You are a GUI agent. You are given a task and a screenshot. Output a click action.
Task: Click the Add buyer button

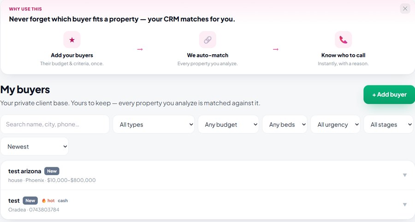click(389, 95)
